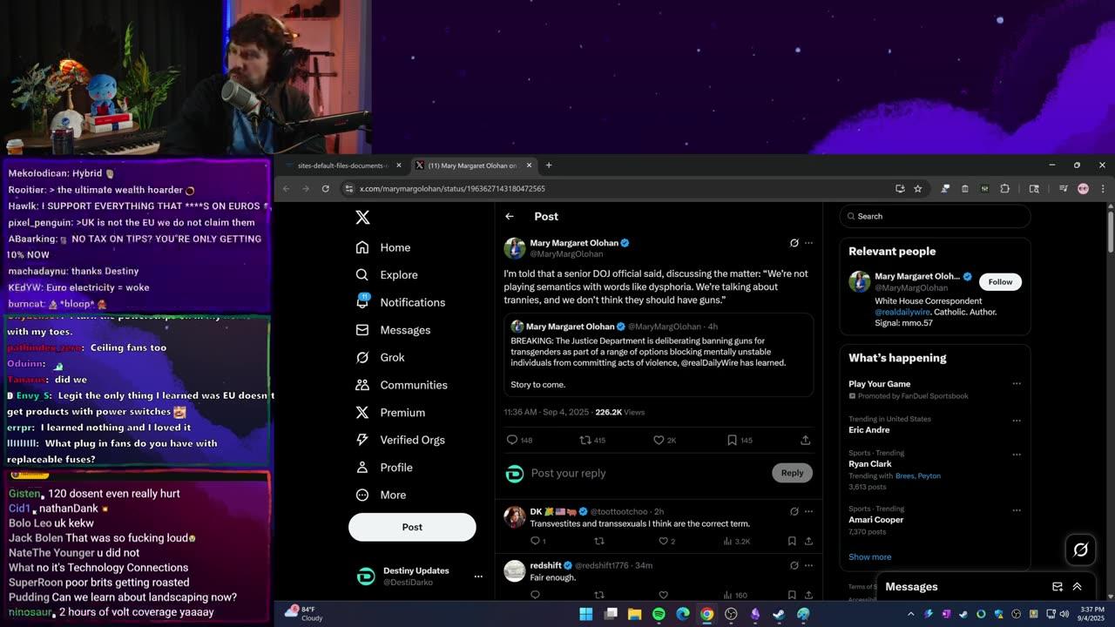Open the floating Grok button
This screenshot has width=1115, height=627.
click(x=1081, y=549)
